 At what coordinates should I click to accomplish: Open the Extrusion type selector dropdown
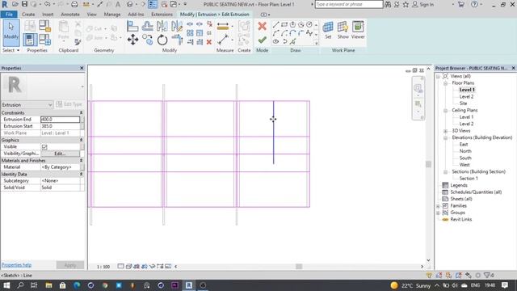[x=27, y=104]
